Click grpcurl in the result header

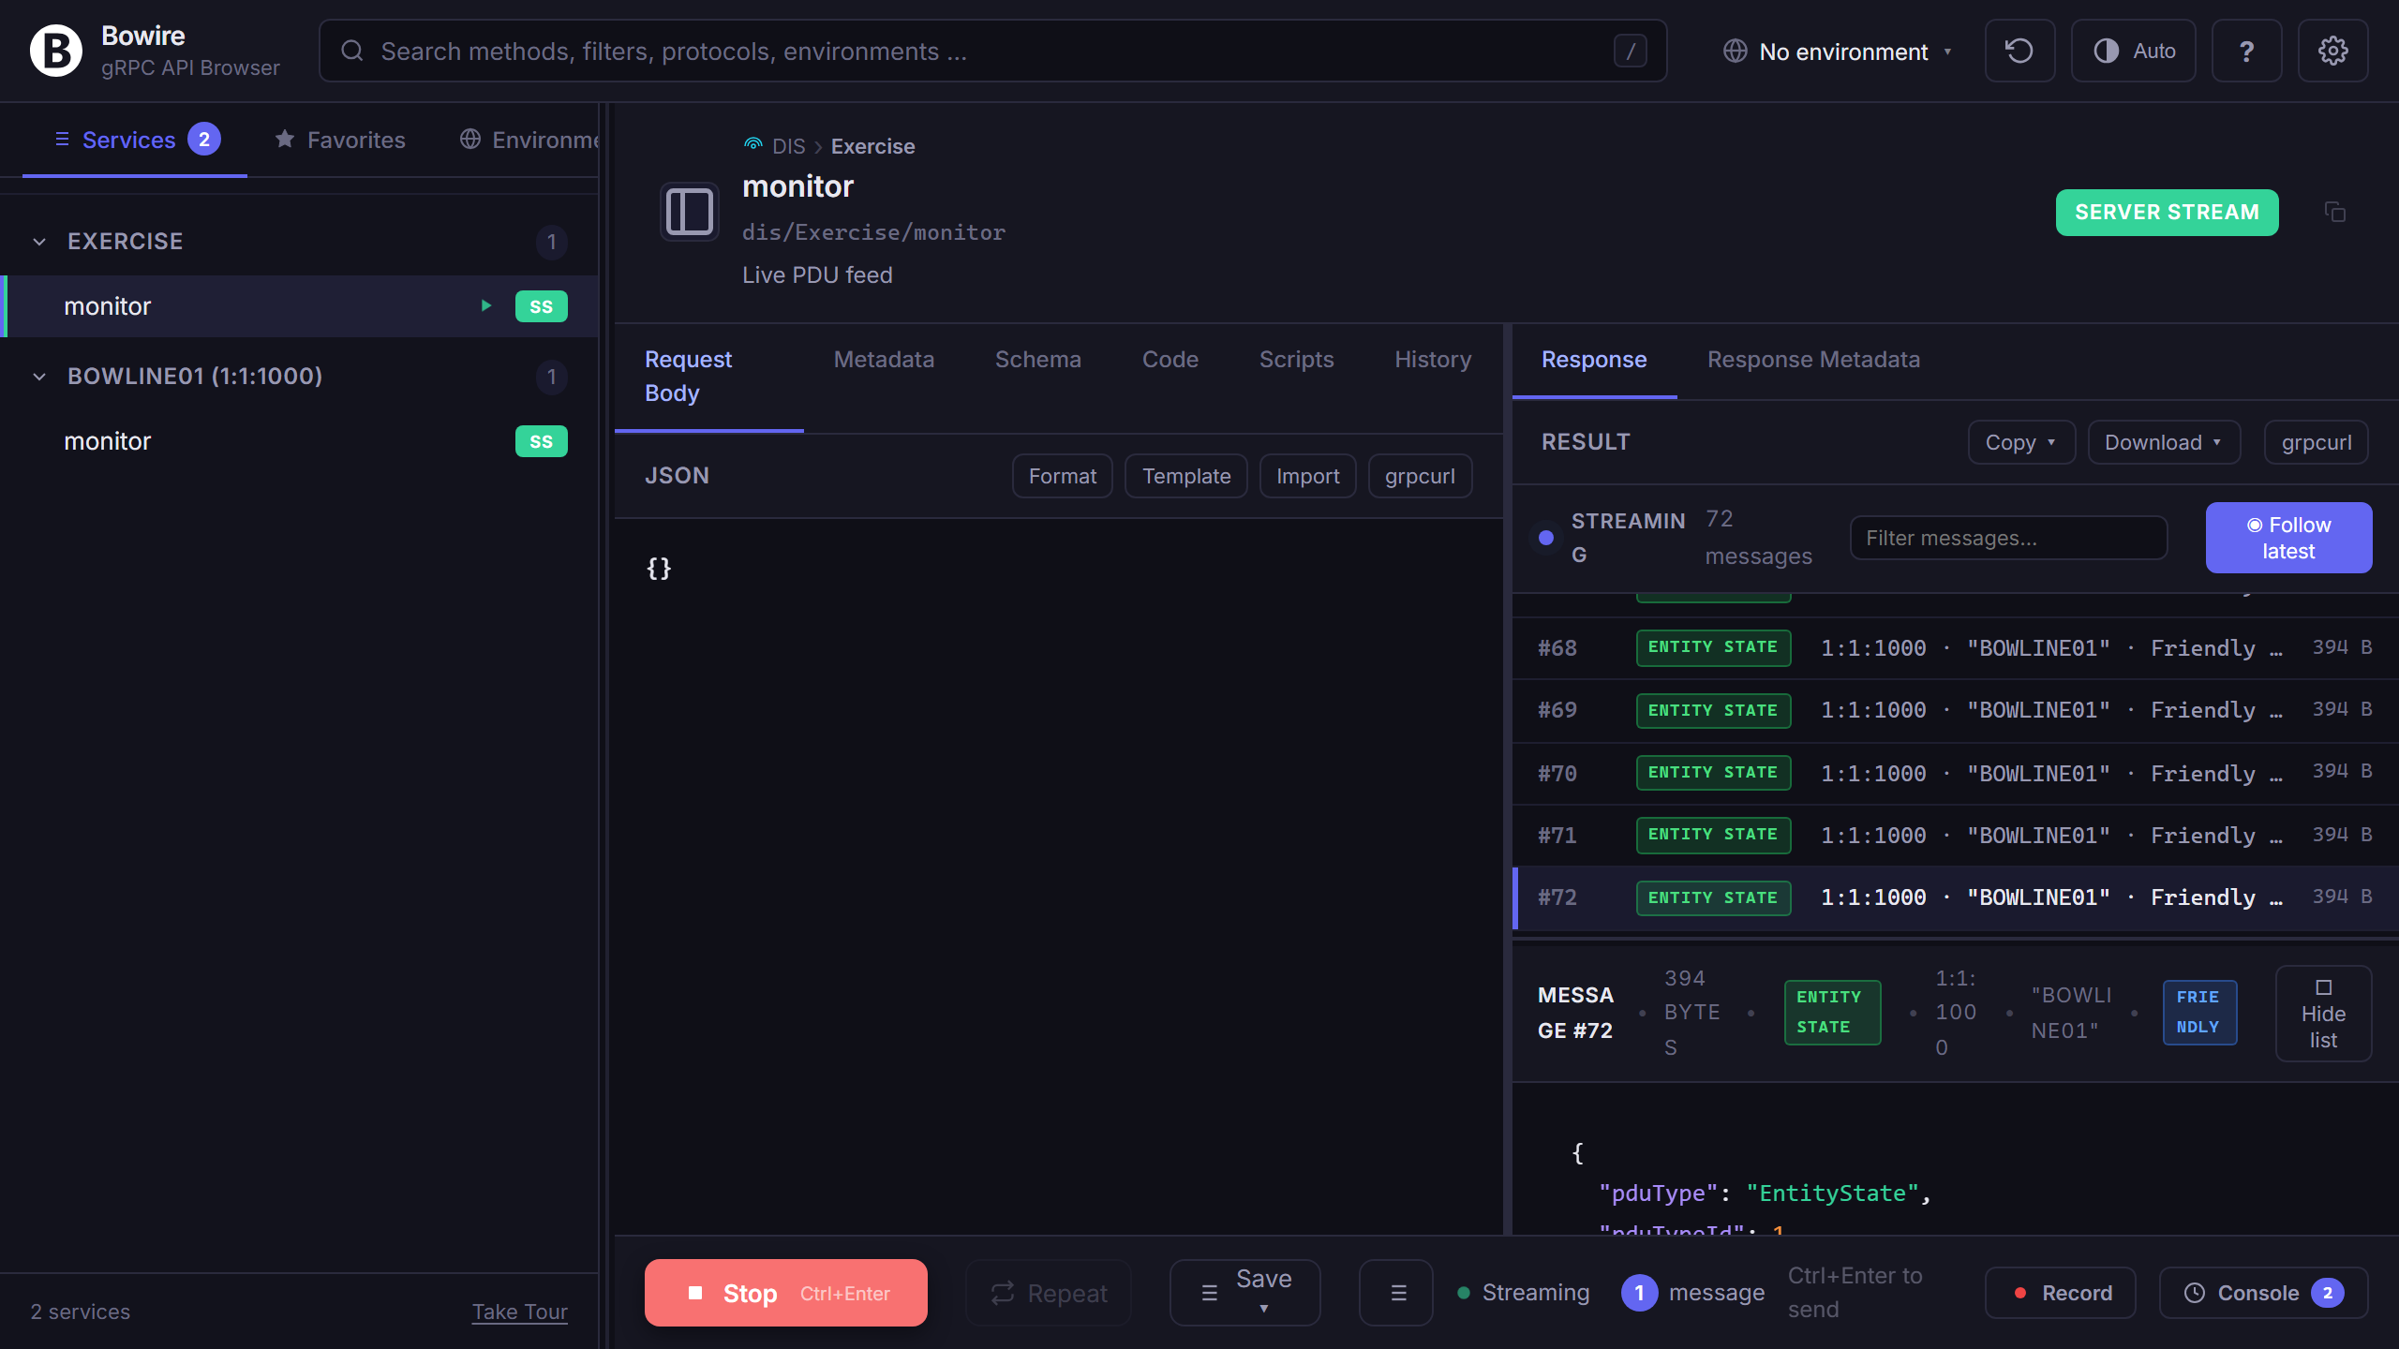click(x=2316, y=442)
